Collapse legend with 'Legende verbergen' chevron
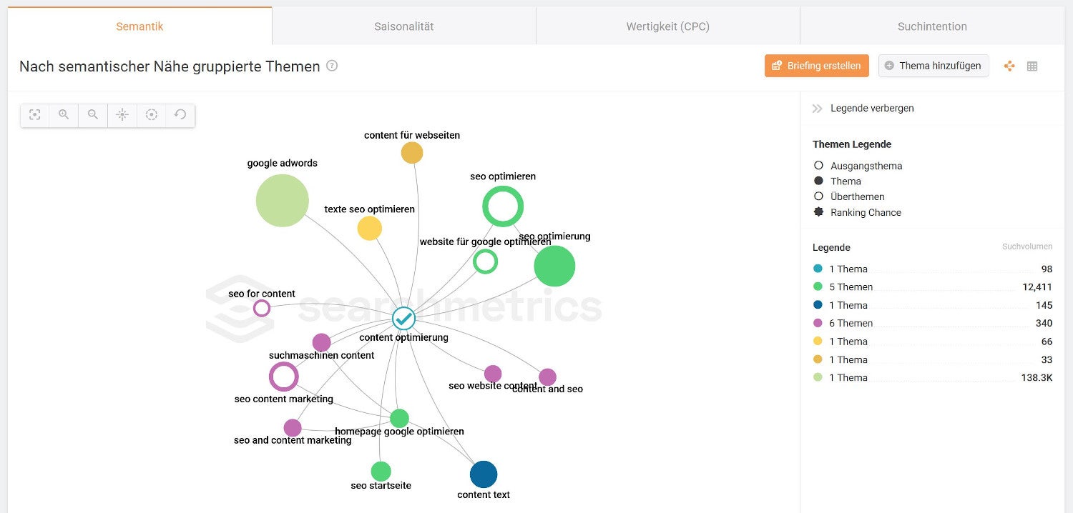The width and height of the screenshot is (1073, 513). 818,109
